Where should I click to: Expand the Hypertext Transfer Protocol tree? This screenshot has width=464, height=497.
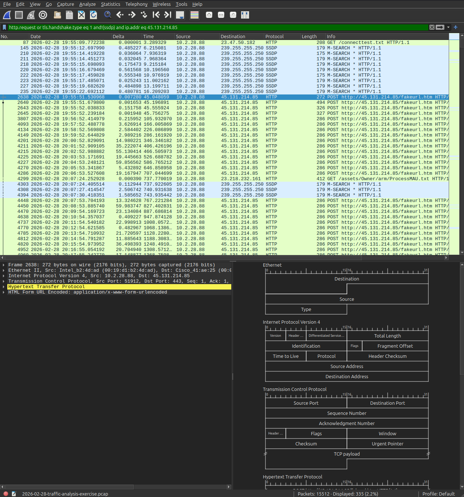coord(4,287)
